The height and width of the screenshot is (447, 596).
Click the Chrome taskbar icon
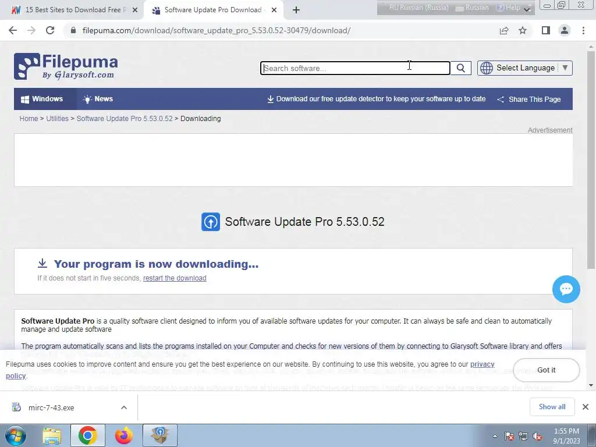[88, 436]
